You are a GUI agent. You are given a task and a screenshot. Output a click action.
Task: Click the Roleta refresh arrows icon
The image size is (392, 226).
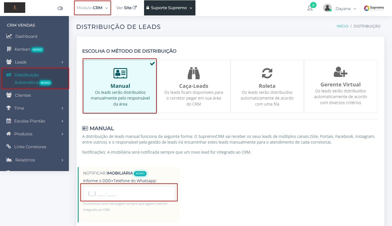(267, 73)
